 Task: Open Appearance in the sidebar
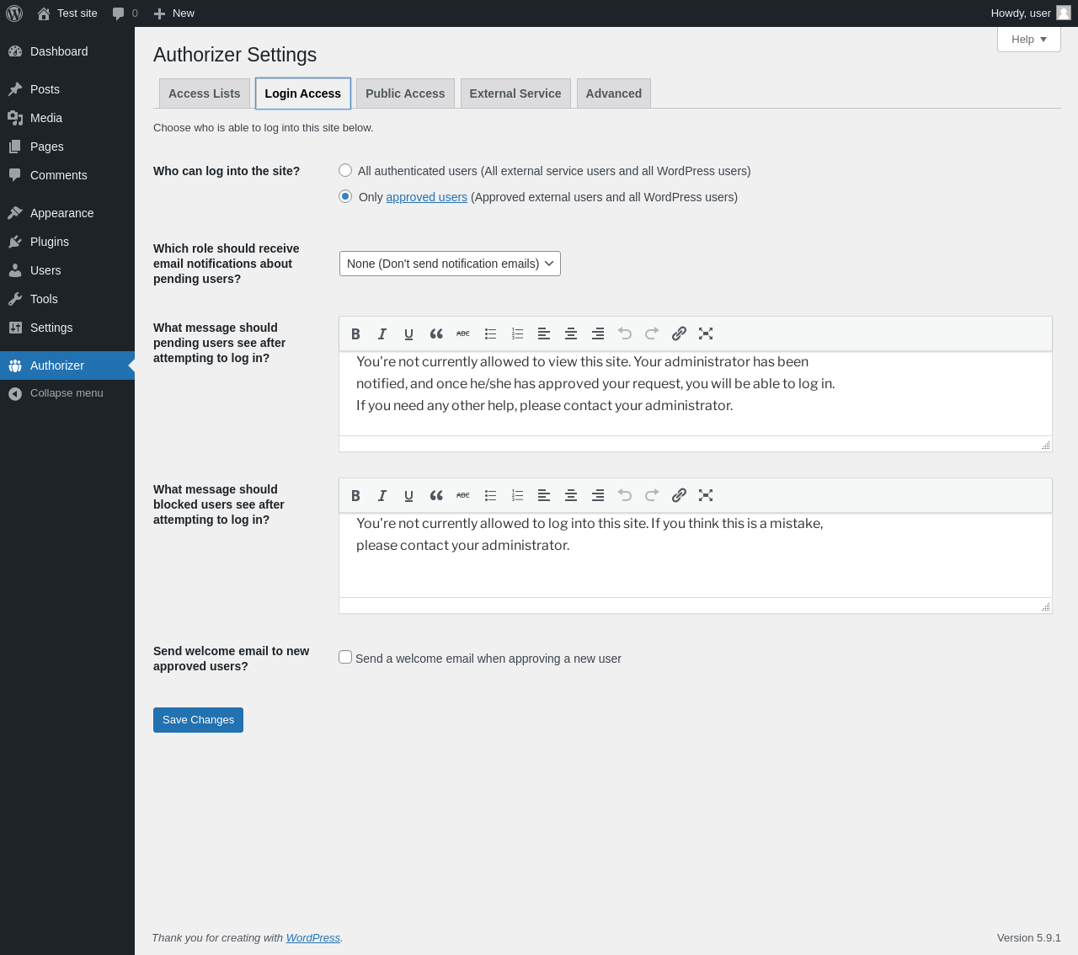pyautogui.click(x=67, y=213)
